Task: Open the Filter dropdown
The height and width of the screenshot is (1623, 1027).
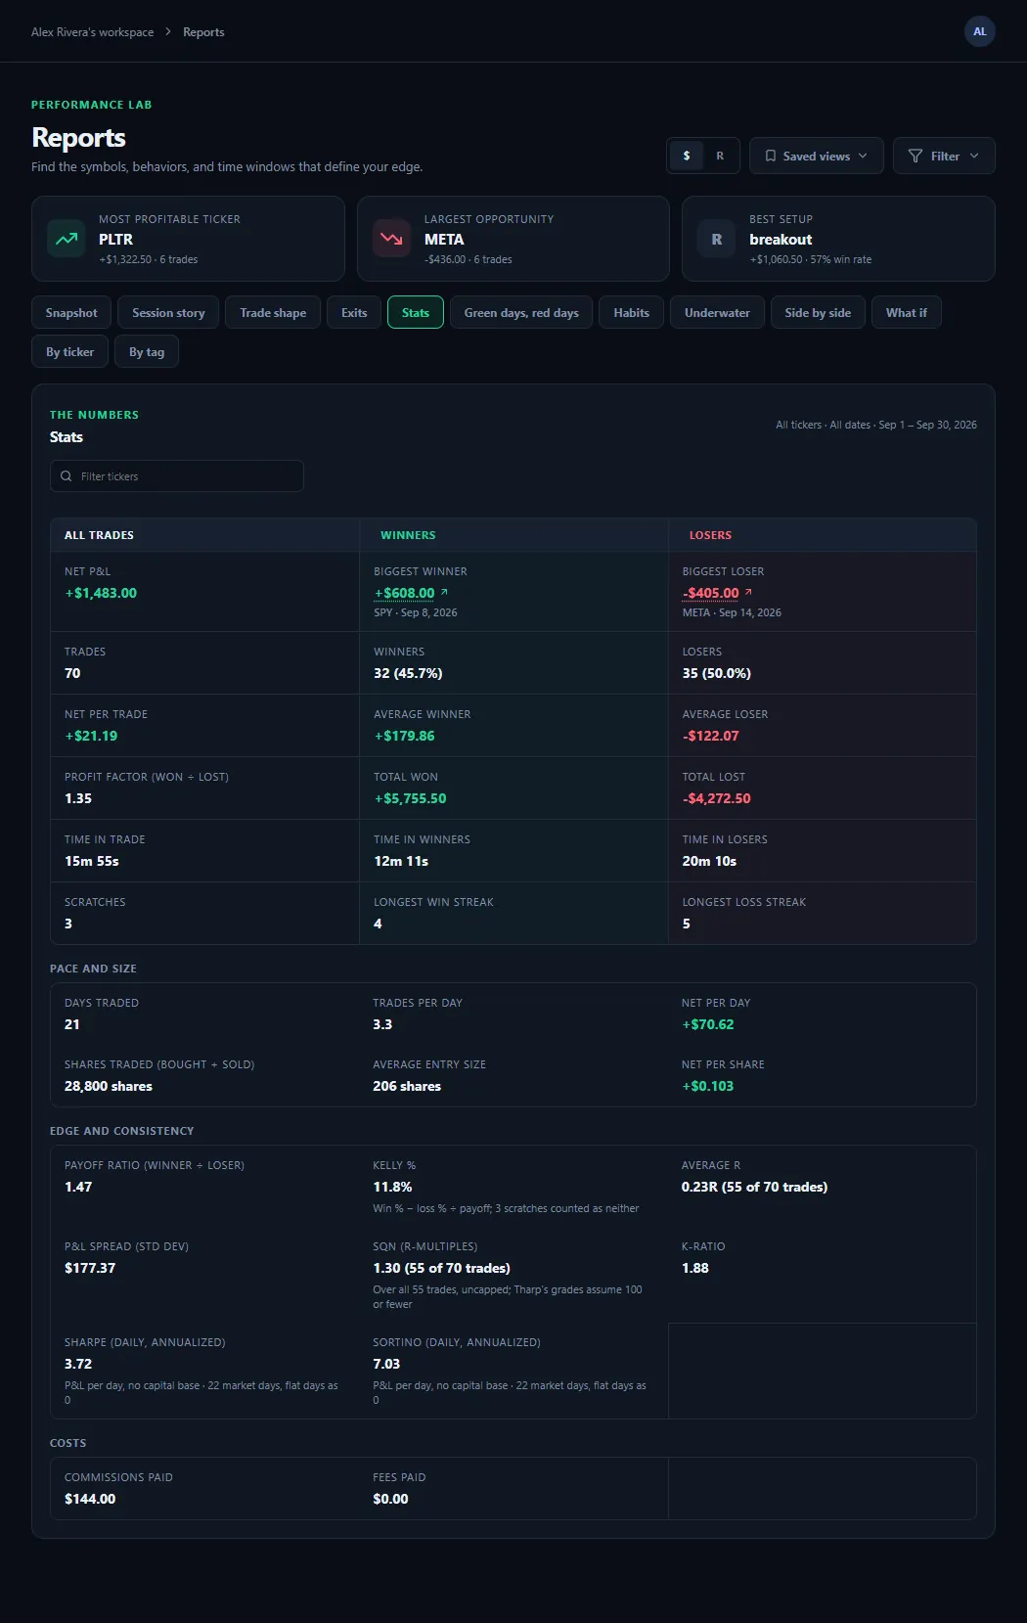Action: [x=944, y=156]
